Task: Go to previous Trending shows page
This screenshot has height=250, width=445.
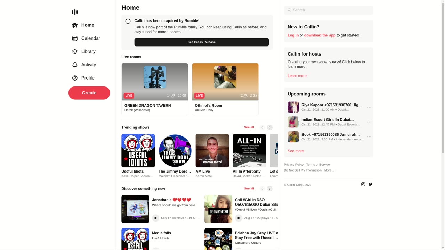Action: coord(262,127)
